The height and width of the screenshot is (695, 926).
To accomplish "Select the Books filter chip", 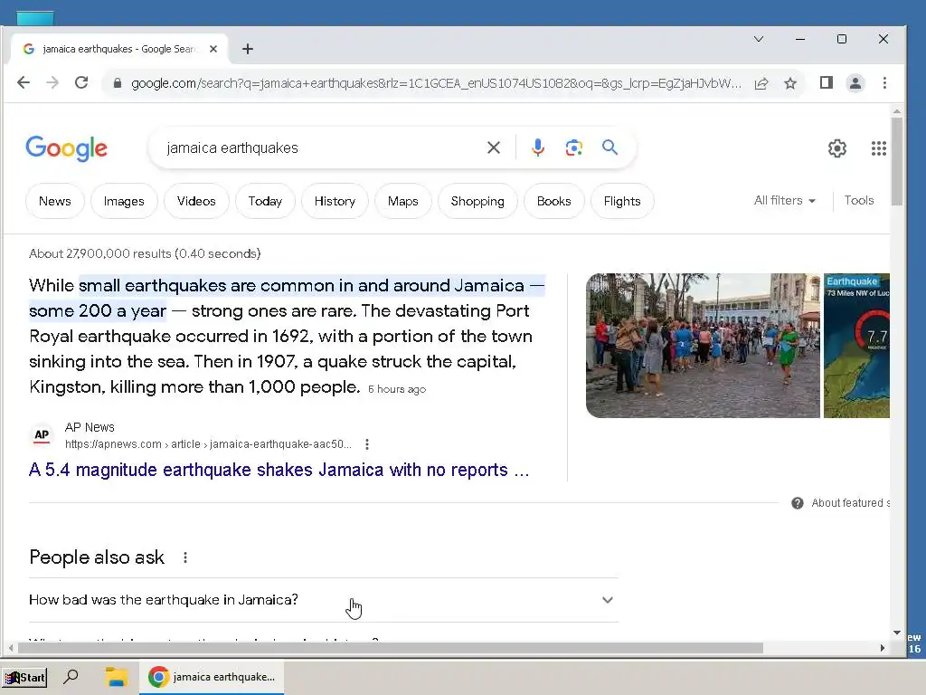I will tap(554, 201).
